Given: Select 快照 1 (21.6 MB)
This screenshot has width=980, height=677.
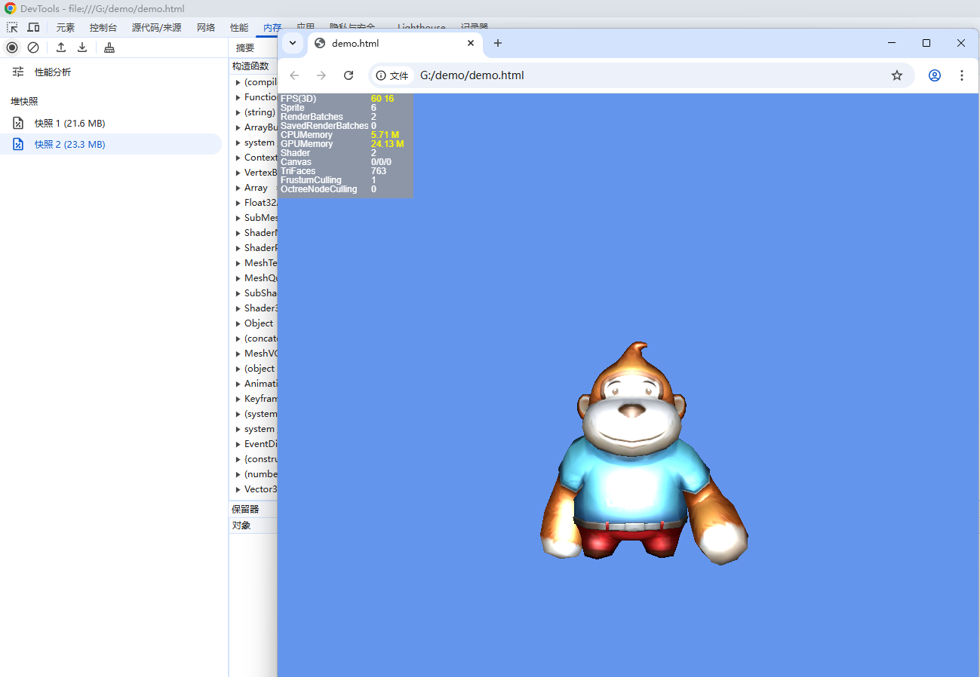Looking at the screenshot, I should [x=111, y=123].
